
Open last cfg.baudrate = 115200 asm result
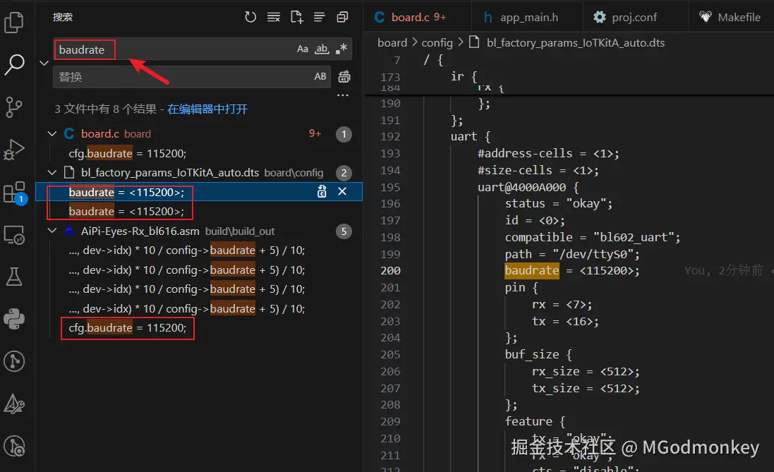pyautogui.click(x=128, y=328)
